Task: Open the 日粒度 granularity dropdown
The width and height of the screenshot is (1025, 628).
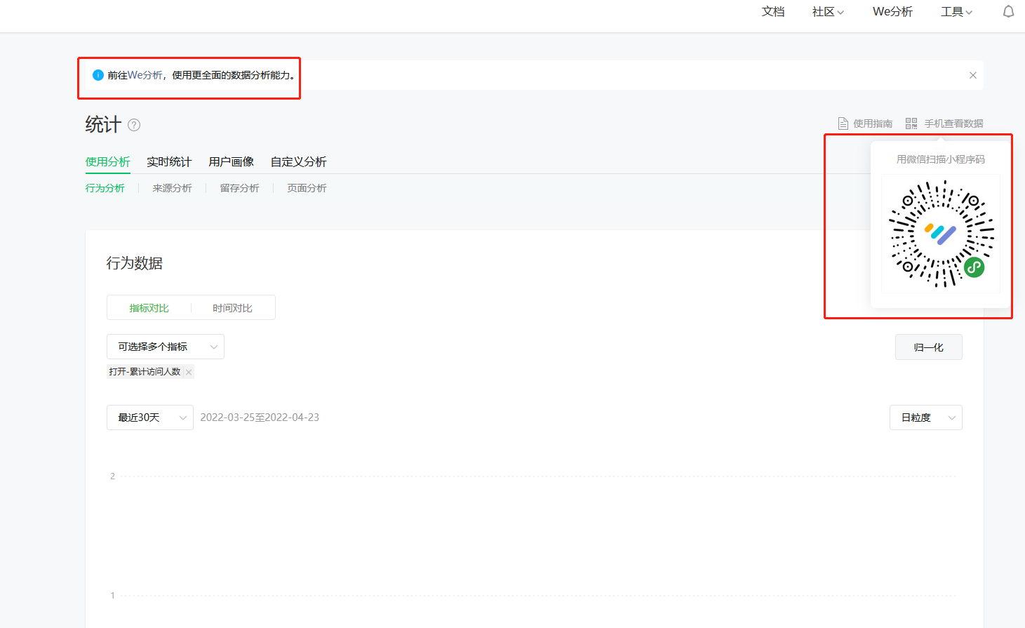Action: tap(925, 417)
